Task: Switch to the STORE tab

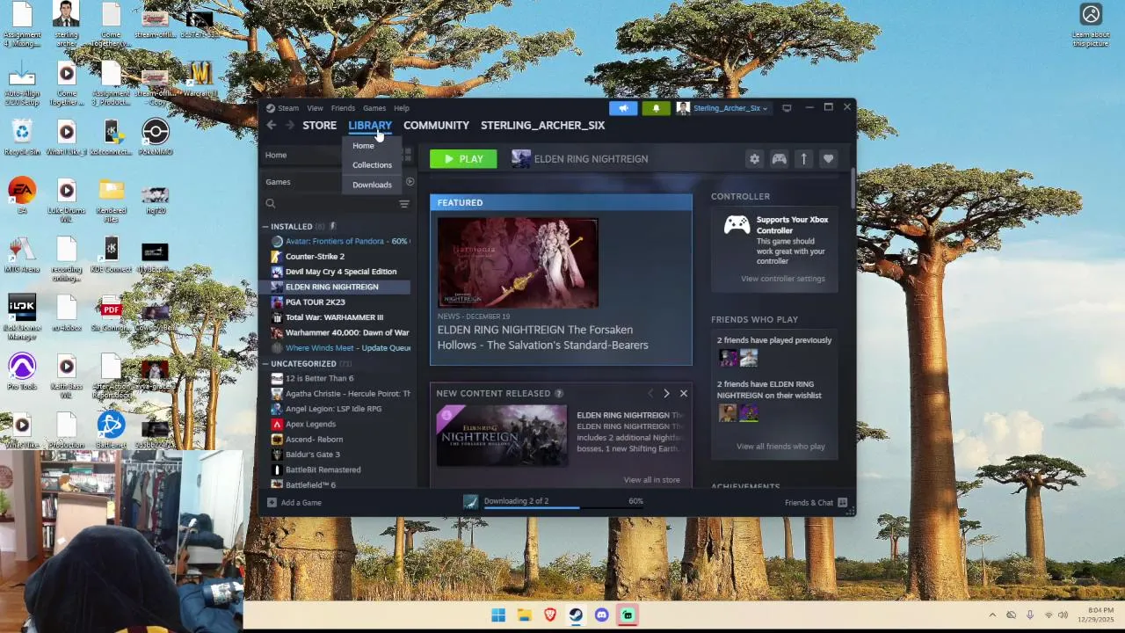Action: [x=320, y=126]
